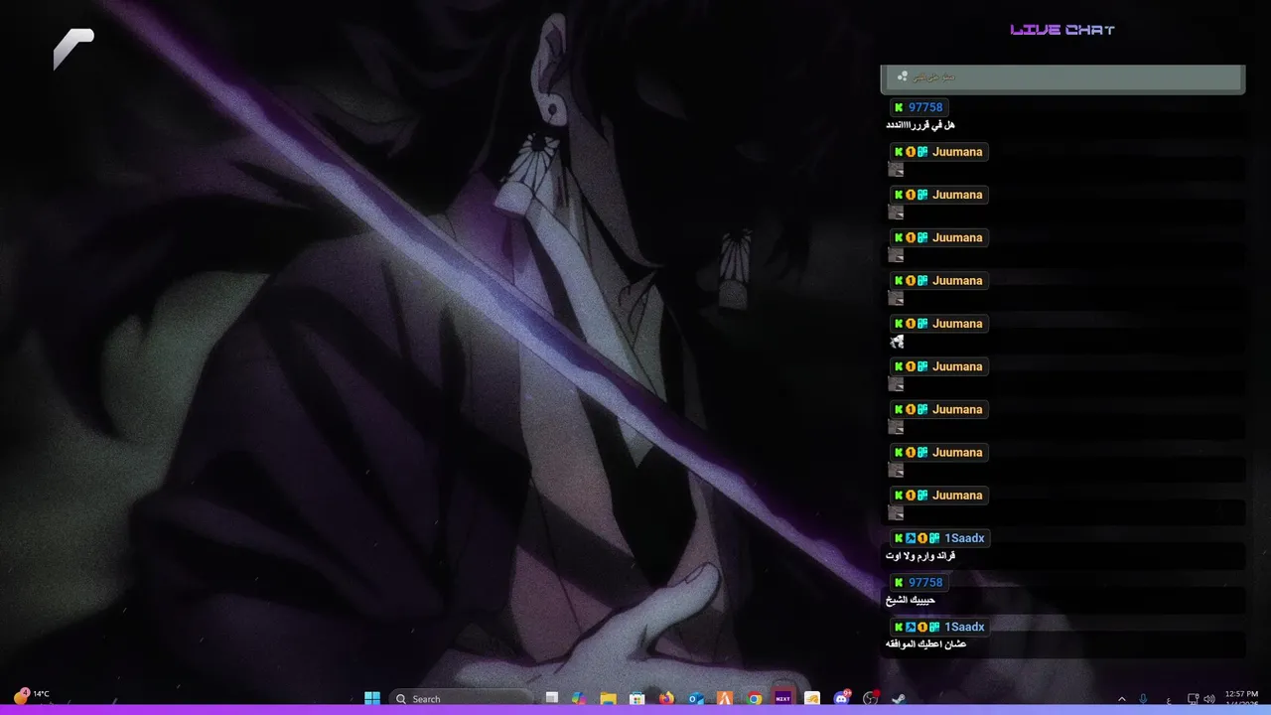
Task: Launch Firefox from the taskbar
Action: (666, 698)
